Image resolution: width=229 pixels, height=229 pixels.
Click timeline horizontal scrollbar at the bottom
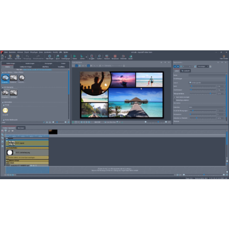coord(95,175)
